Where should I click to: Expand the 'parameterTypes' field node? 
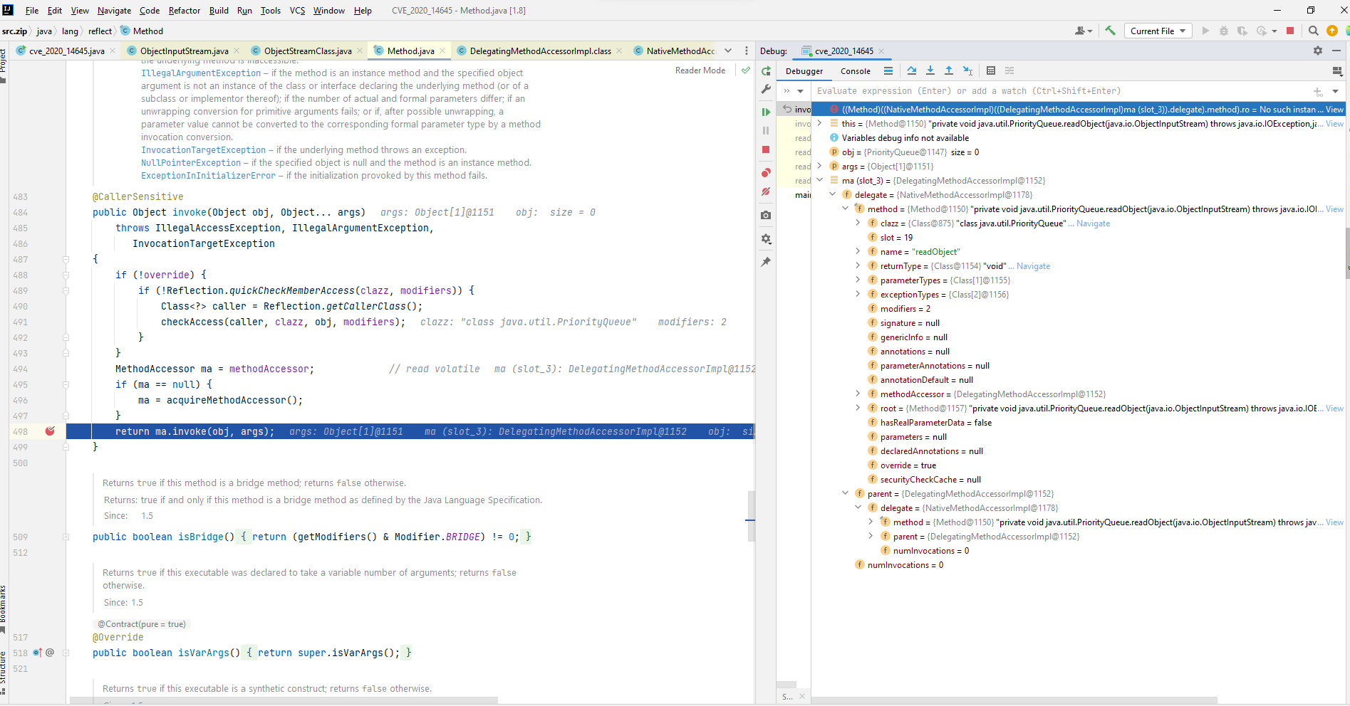pyautogui.click(x=858, y=280)
